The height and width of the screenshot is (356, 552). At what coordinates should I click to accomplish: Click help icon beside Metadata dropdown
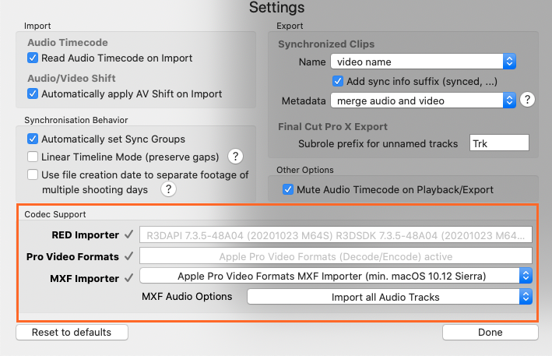tap(528, 100)
